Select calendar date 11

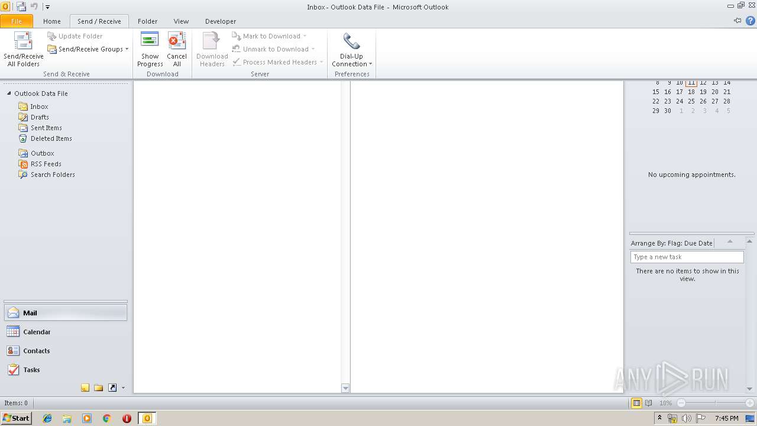click(x=691, y=82)
